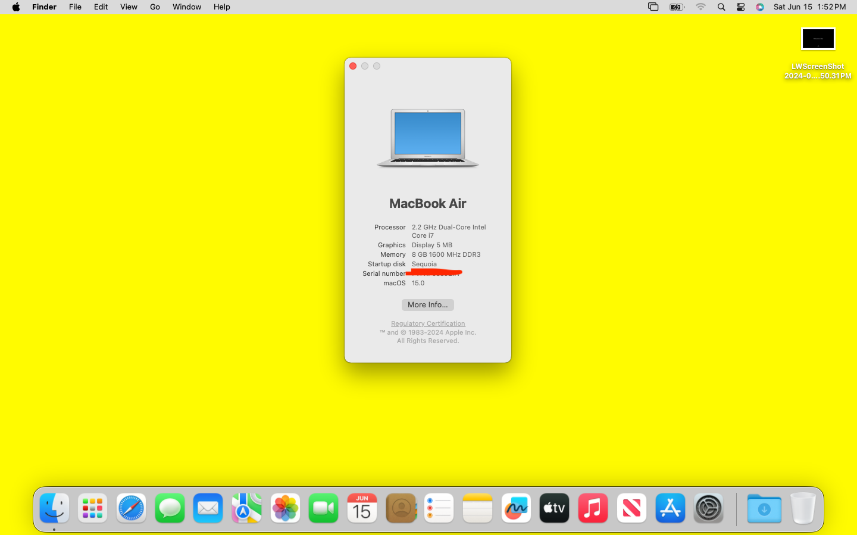The width and height of the screenshot is (857, 535).
Task: Launch Launchpad from the Dock
Action: pos(93,508)
